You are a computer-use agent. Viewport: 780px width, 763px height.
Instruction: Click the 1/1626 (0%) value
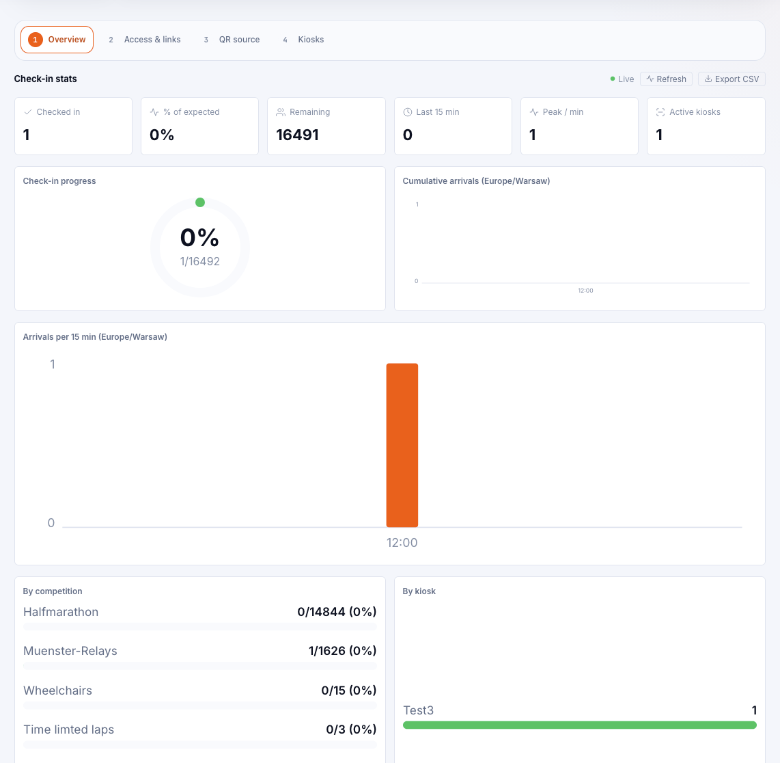[342, 650]
